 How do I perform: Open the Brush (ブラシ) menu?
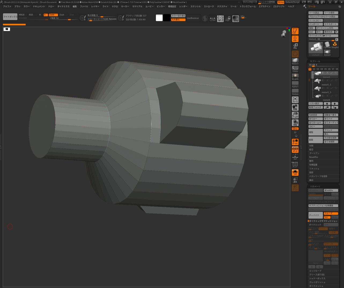click(17, 6)
